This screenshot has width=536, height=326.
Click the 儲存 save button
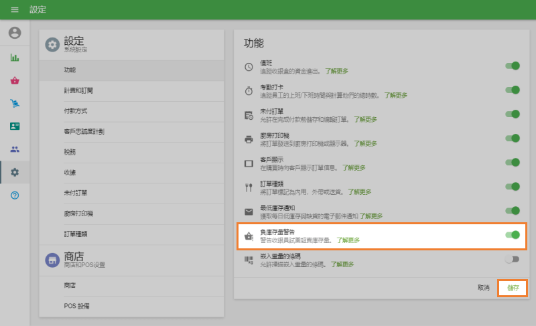coord(513,288)
